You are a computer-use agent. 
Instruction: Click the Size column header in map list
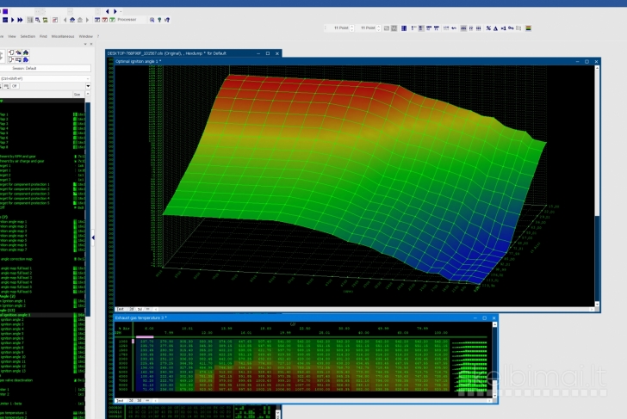pyautogui.click(x=76, y=94)
